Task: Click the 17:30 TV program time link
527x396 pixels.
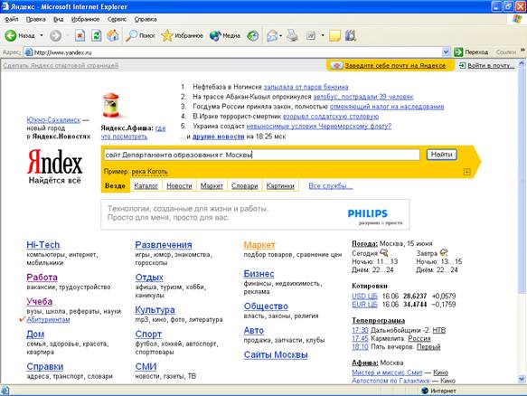Action: click(360, 330)
